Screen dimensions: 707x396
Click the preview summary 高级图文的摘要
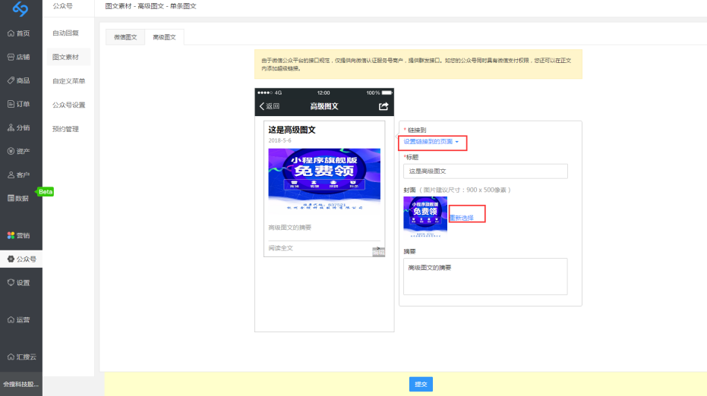(x=290, y=228)
